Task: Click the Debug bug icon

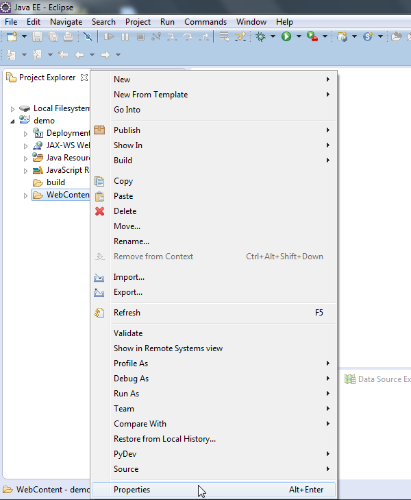Action: click(261, 36)
